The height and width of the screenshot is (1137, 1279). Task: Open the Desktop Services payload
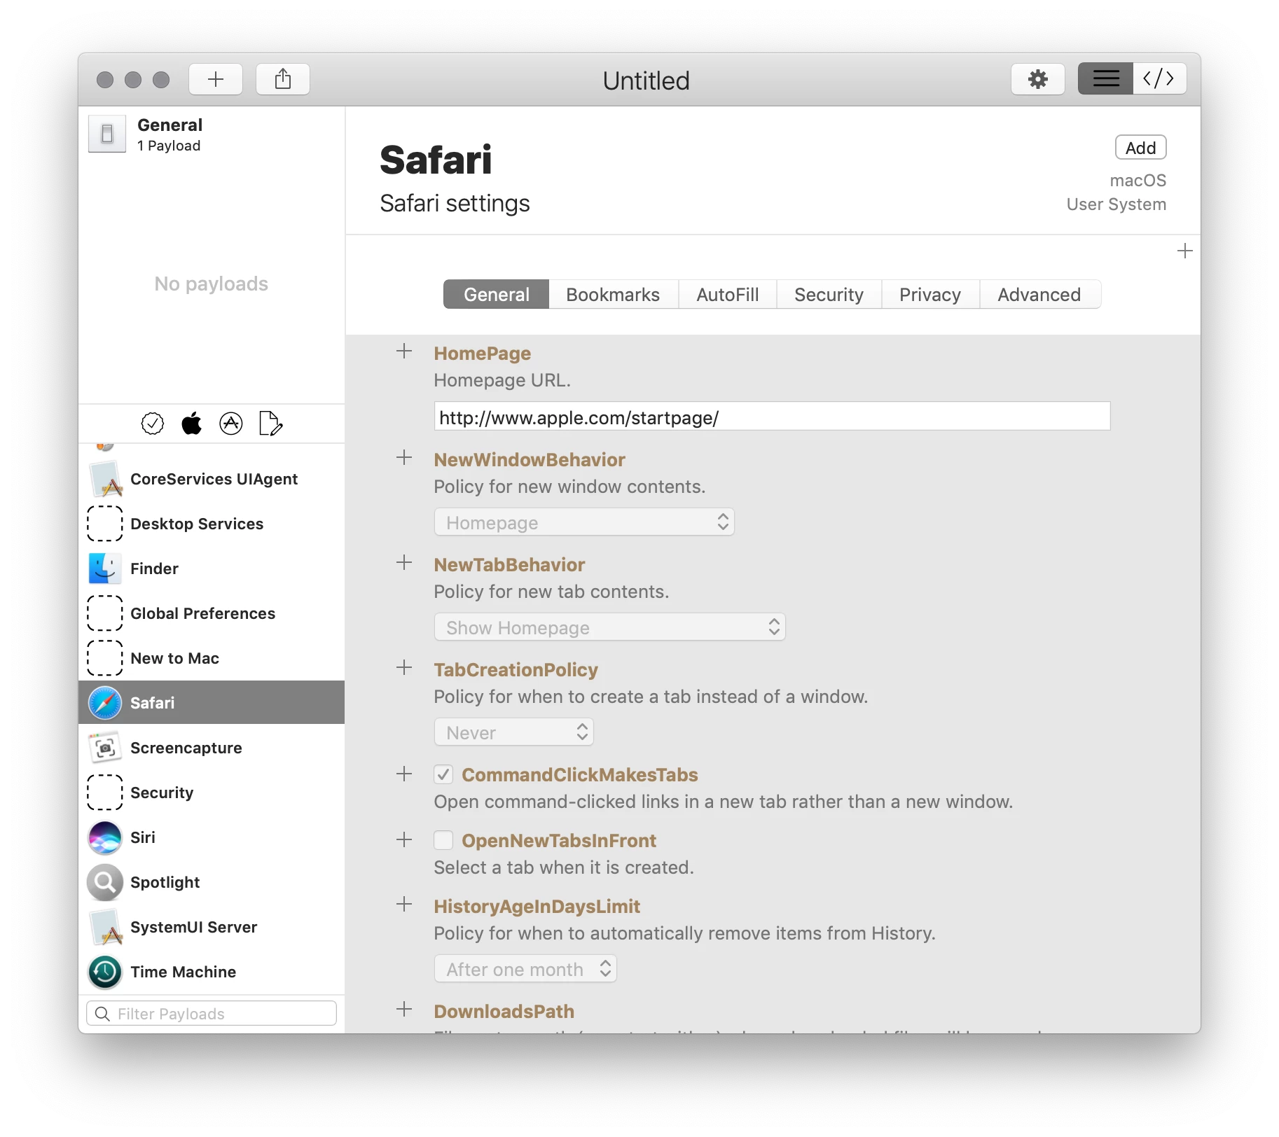(x=212, y=524)
